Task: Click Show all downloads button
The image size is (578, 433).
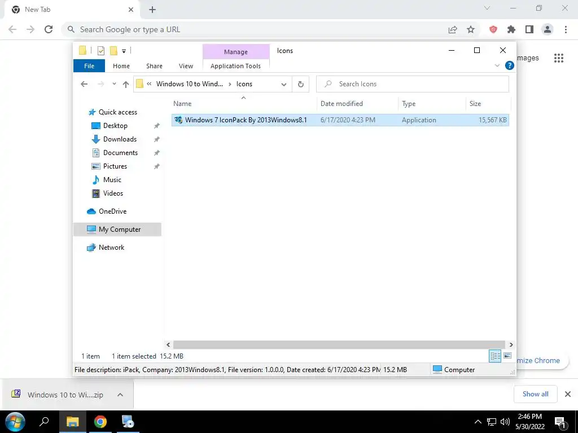Action: [x=535, y=394]
